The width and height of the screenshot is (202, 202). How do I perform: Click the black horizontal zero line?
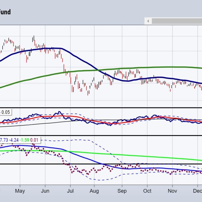(101, 164)
